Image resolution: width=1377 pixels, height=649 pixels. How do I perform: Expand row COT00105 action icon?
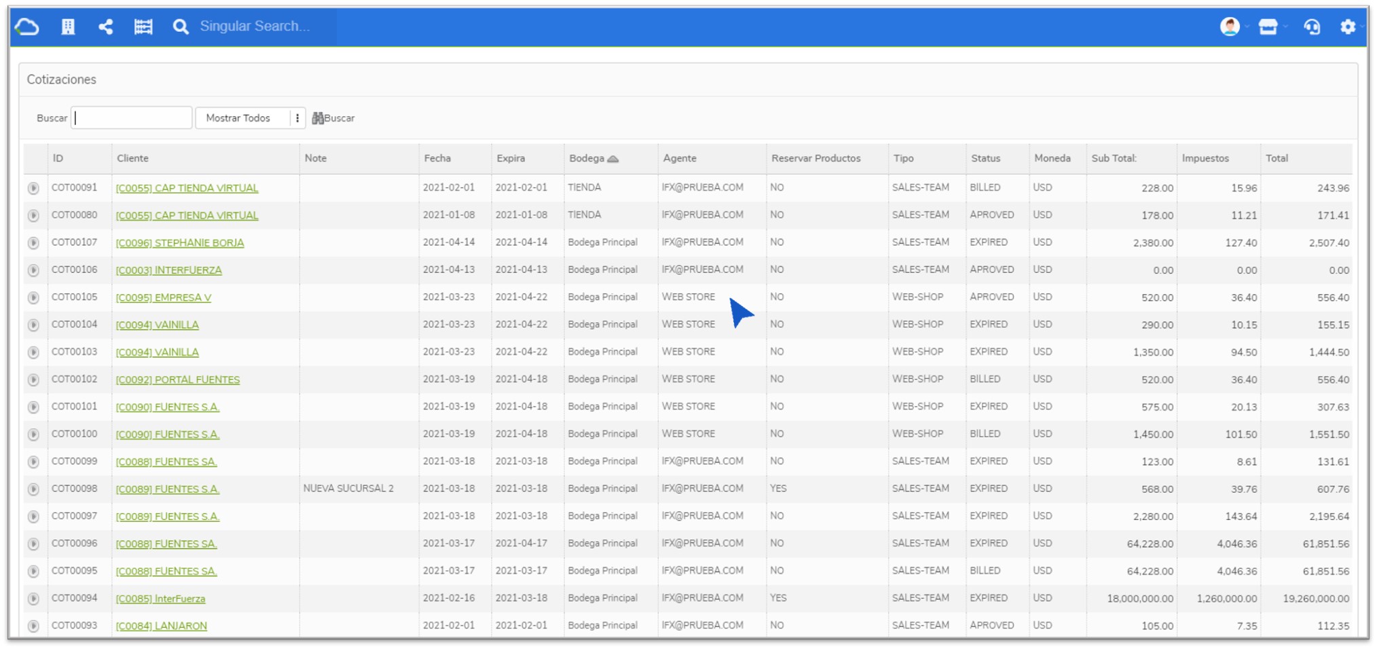pyautogui.click(x=33, y=297)
